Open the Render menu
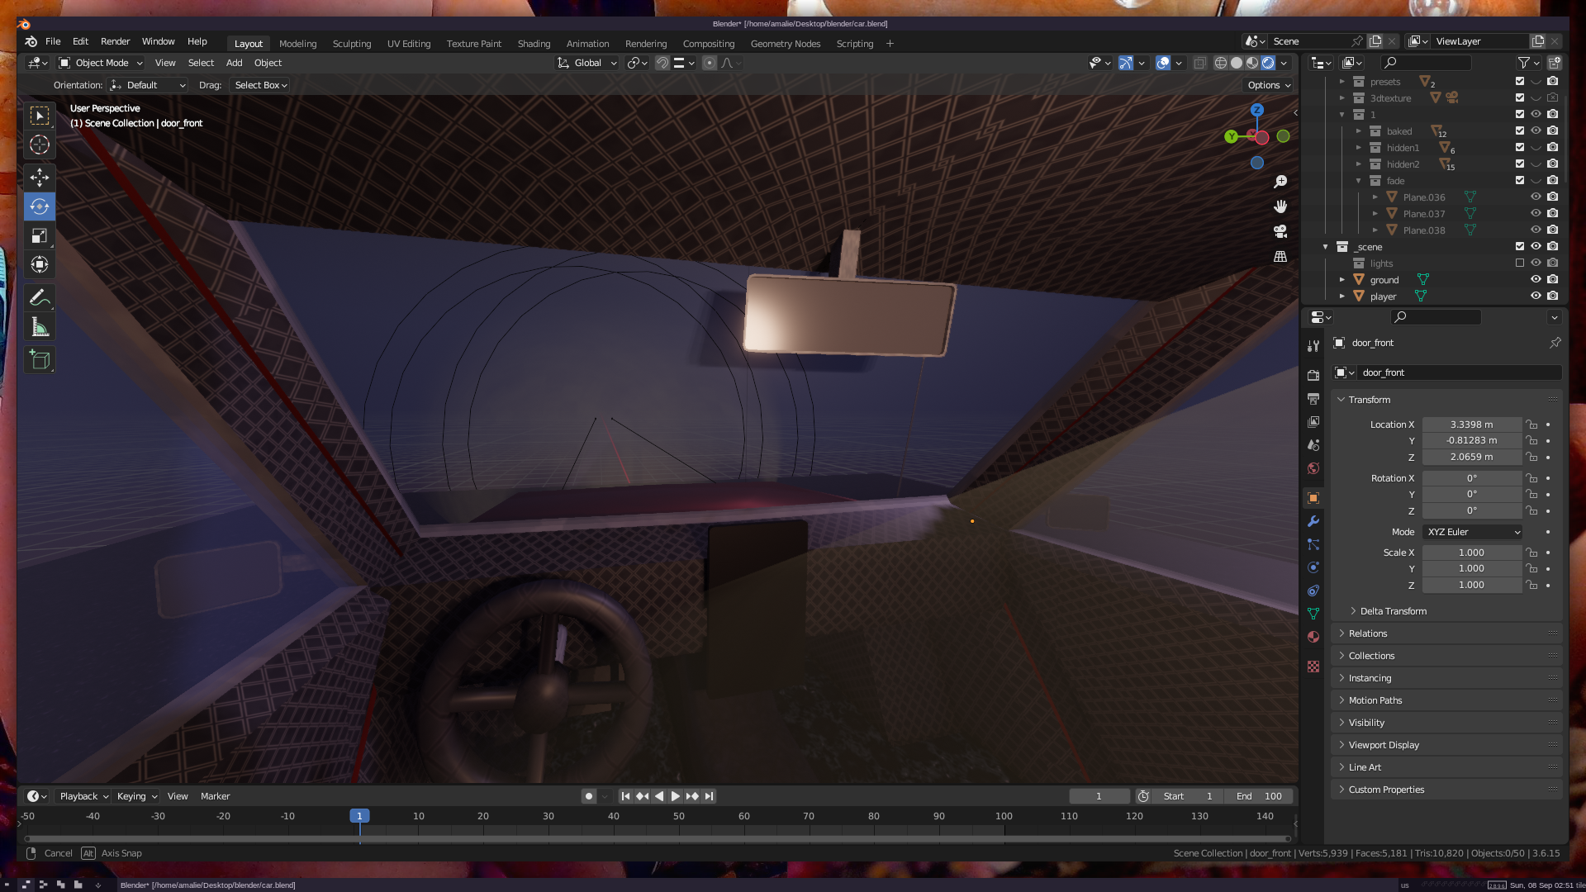The image size is (1586, 892). pos(115,41)
